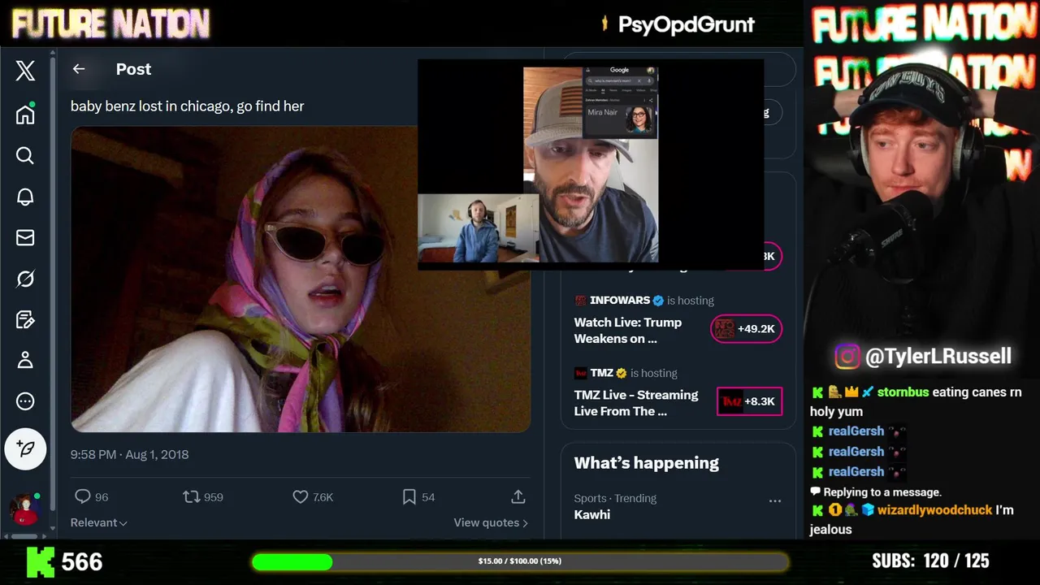Click green donation goal progress bar
Screen dimensions: 1040x585
click(520, 561)
